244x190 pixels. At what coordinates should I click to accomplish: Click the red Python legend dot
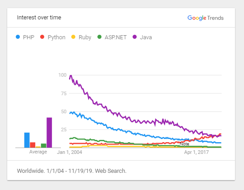(x=42, y=37)
